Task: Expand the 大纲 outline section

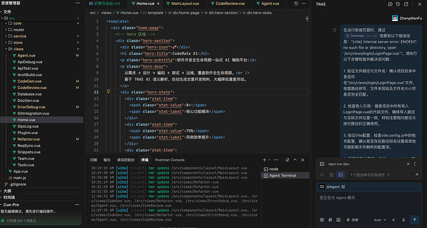Action: tap(7, 191)
